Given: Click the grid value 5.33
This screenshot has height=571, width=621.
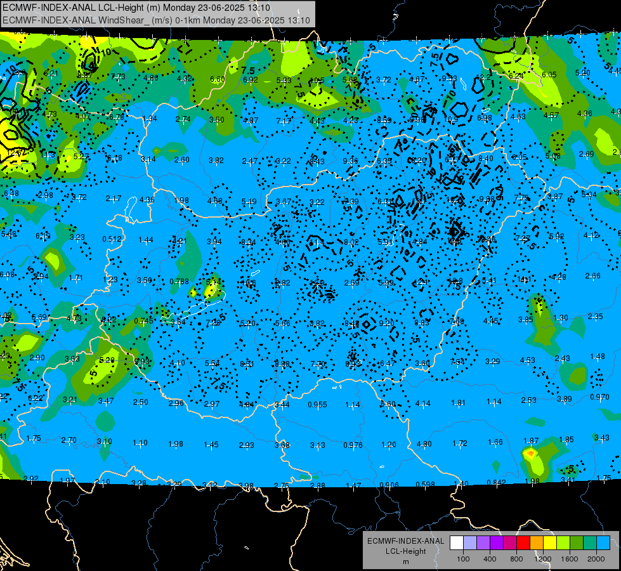Looking at the screenshot, I should click(x=284, y=81).
